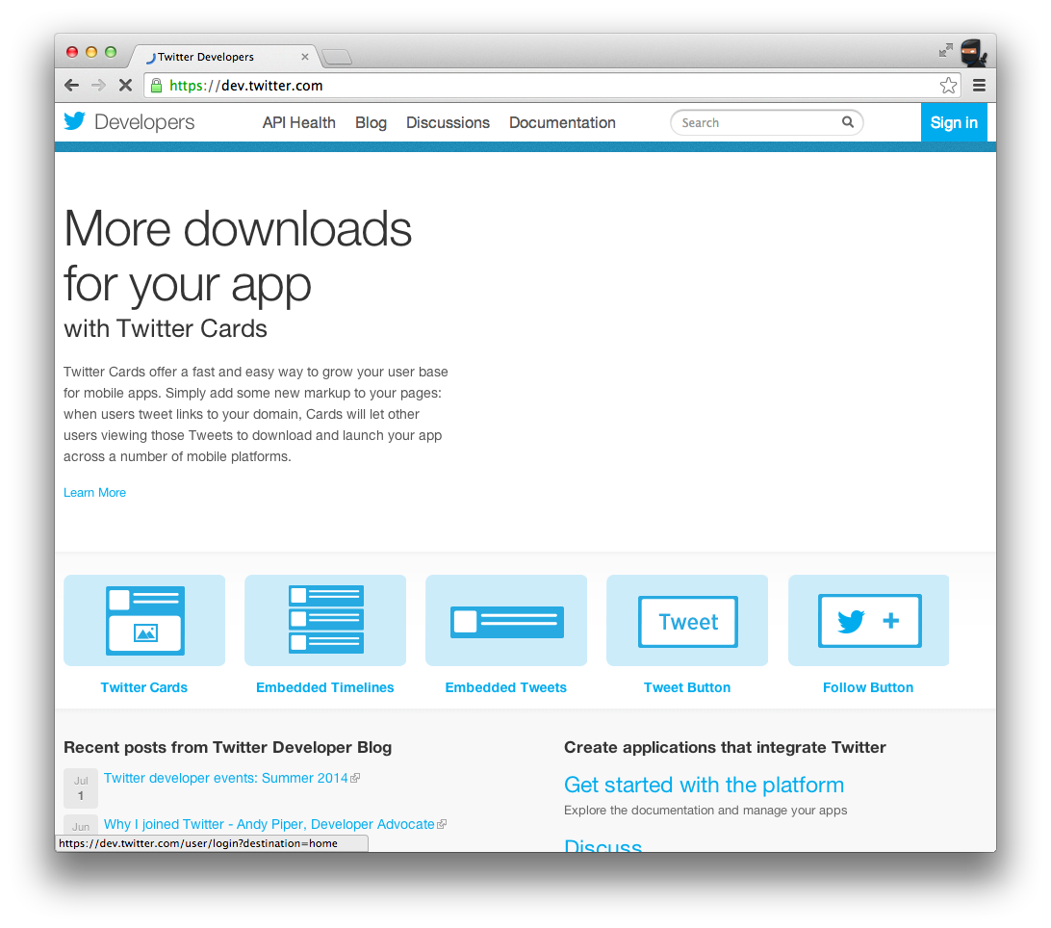Click 'Create applications that integrate Twitter' heading
This screenshot has width=1051, height=928.
coord(726,747)
